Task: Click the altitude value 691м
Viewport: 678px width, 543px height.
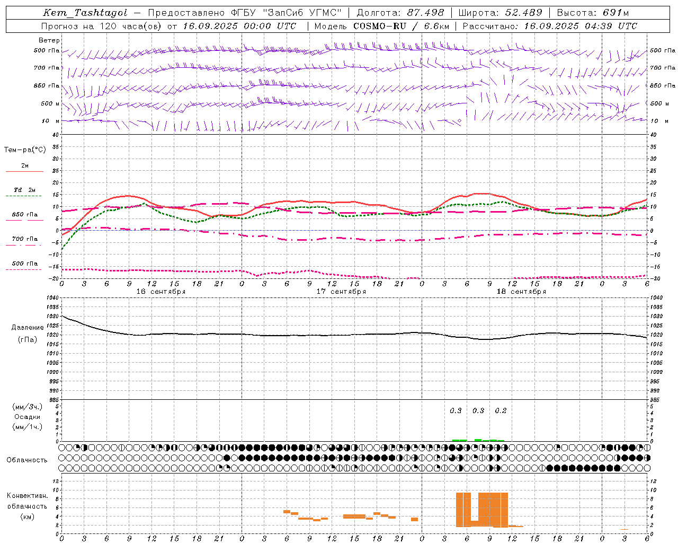Action: point(615,13)
